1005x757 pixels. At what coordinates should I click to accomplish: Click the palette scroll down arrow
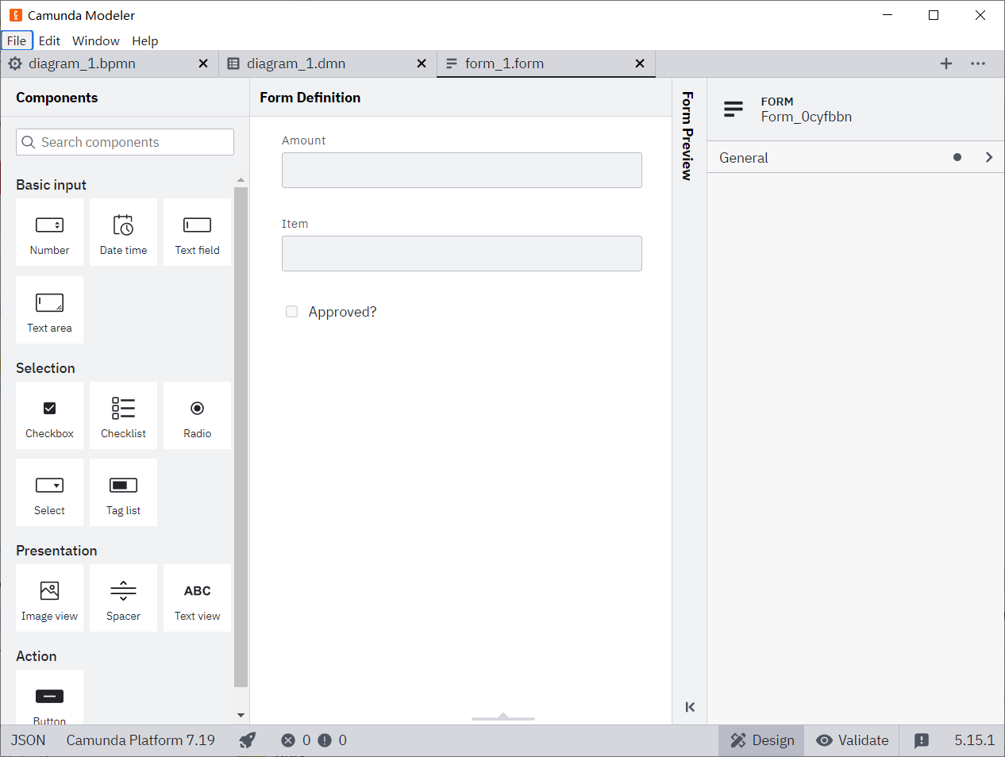pyautogui.click(x=241, y=715)
